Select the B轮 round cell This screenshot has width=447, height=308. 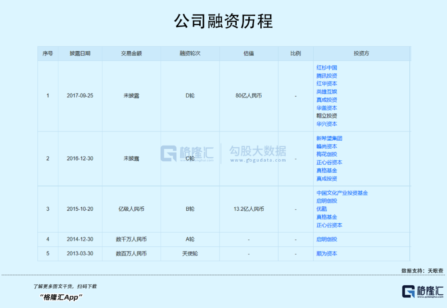pyautogui.click(x=190, y=209)
